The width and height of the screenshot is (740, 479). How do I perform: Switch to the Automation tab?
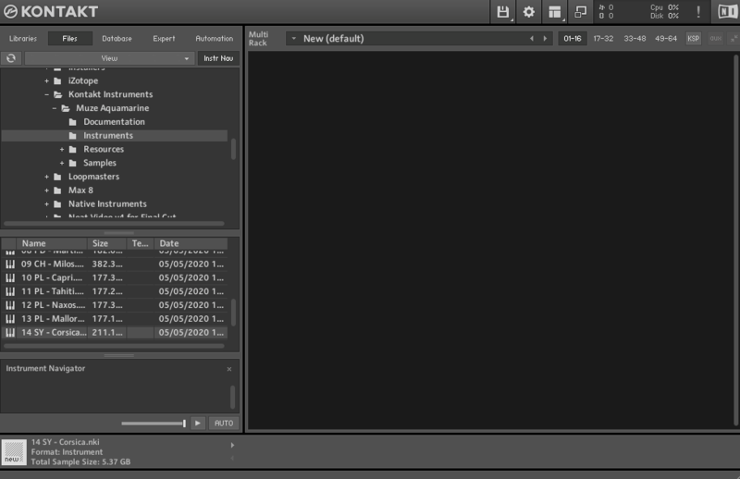pyautogui.click(x=215, y=39)
